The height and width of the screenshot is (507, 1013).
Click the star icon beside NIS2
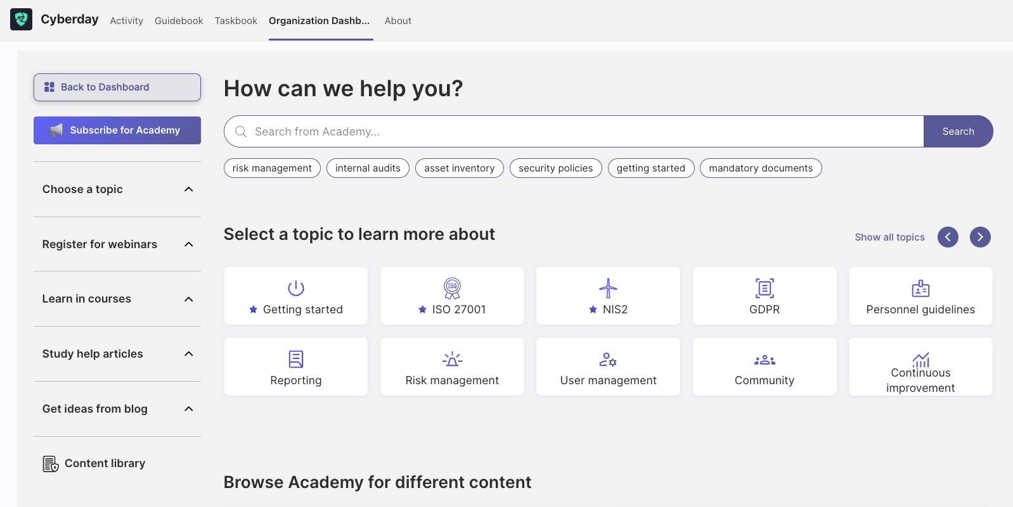pyautogui.click(x=593, y=310)
